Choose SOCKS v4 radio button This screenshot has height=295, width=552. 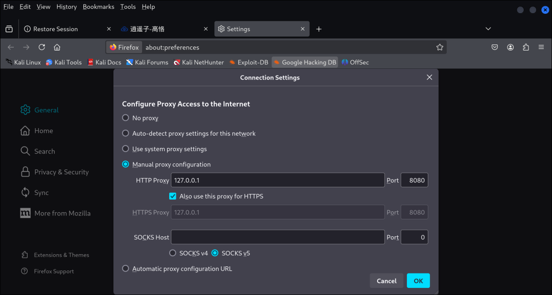(x=173, y=253)
